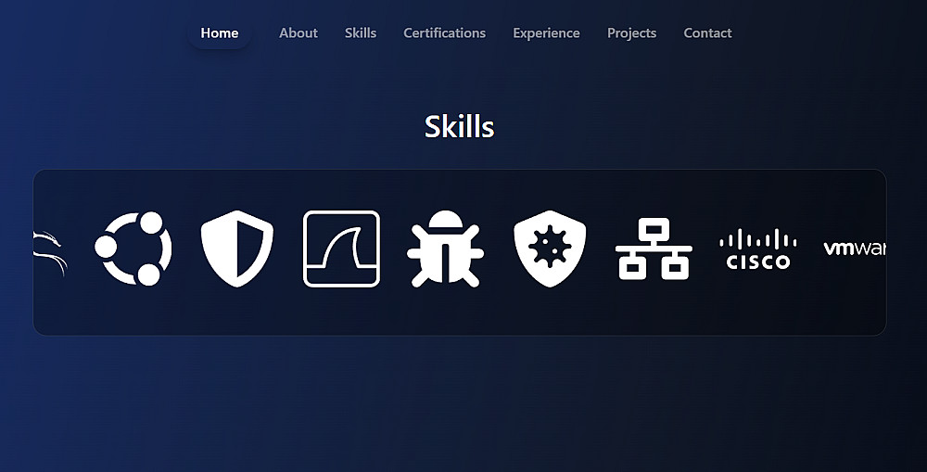Click the Cisco logo icon

coord(758,249)
